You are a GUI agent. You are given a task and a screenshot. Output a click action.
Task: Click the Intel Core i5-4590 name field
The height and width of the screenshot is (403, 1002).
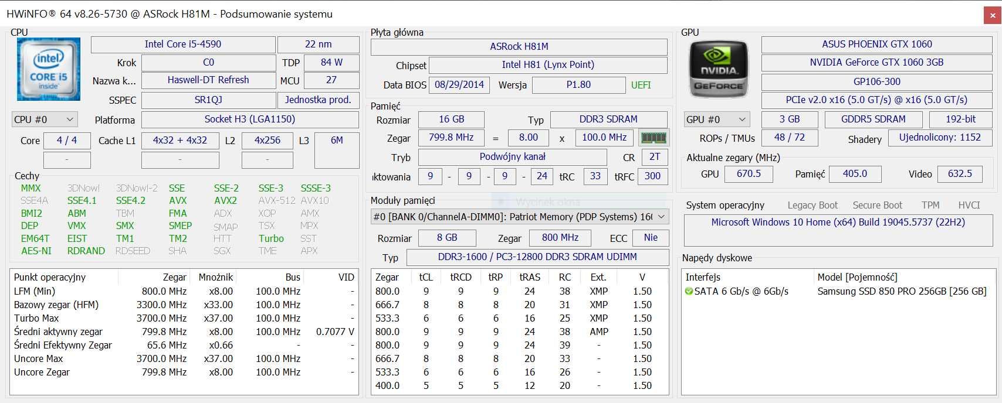(183, 45)
